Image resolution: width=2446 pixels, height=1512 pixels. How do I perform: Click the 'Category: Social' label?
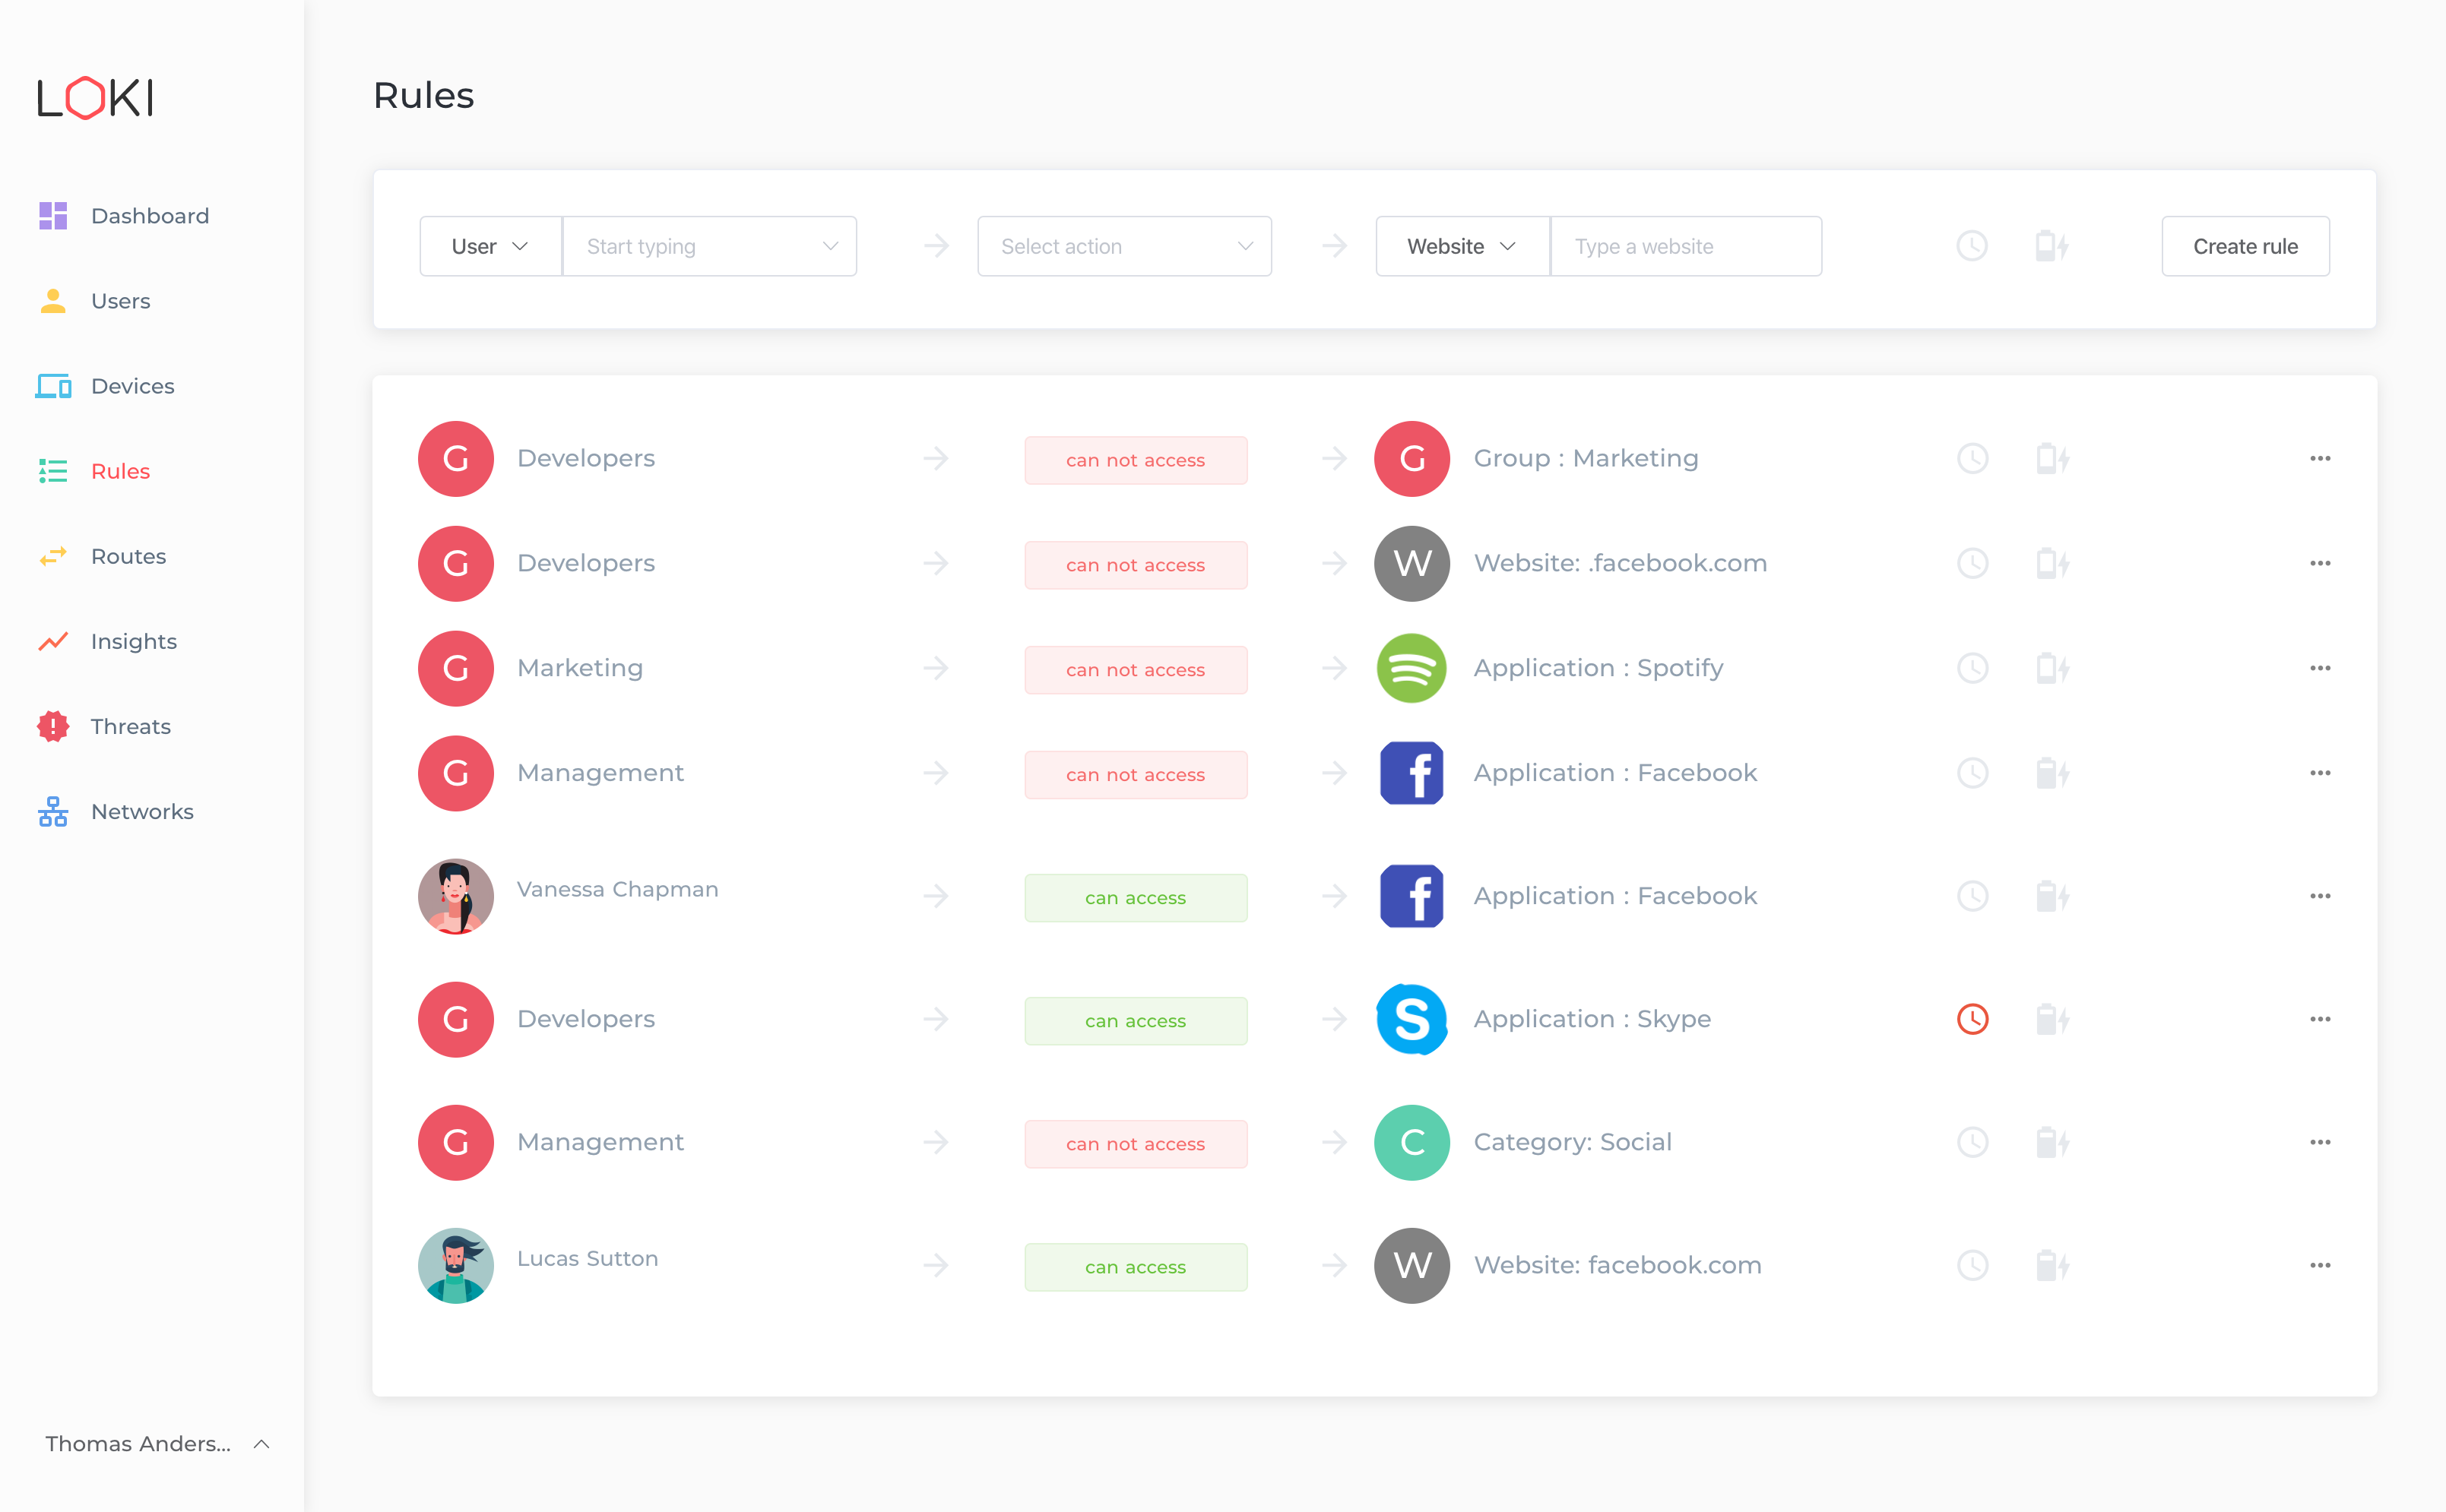[1572, 1142]
